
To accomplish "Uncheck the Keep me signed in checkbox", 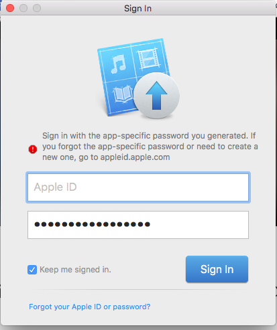I will pyautogui.click(x=32, y=270).
